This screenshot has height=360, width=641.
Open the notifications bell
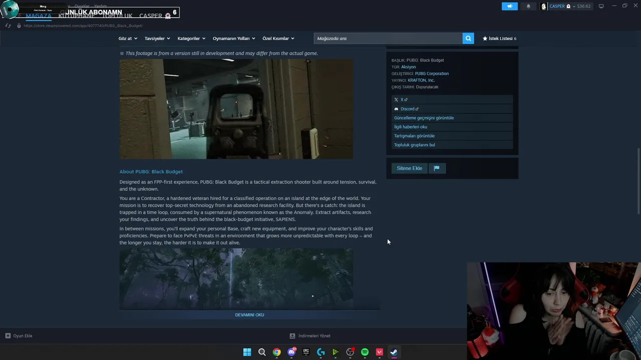[528, 6]
